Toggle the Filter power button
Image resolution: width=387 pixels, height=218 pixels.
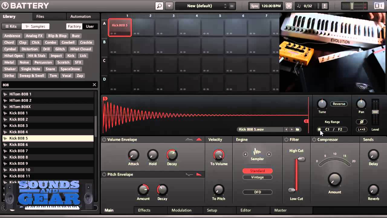tap(286, 140)
